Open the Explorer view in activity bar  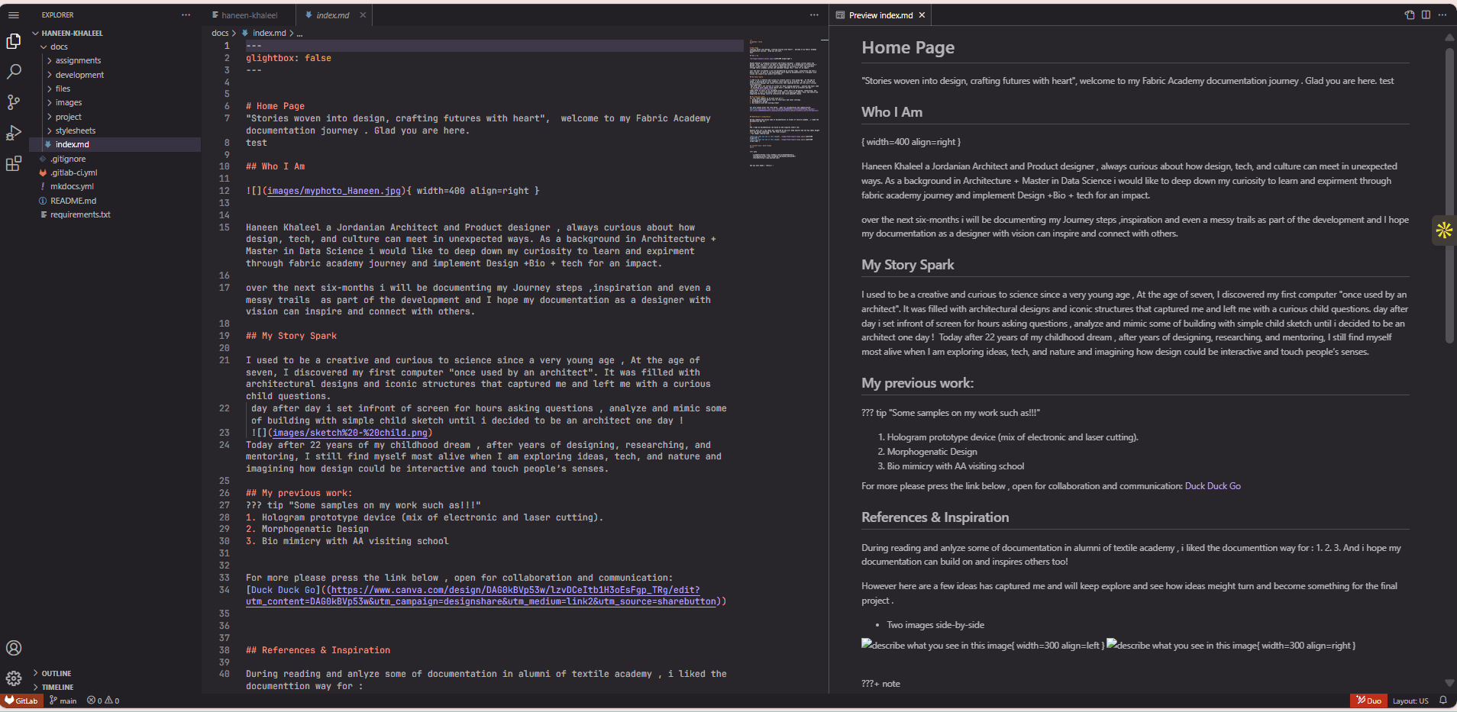tap(14, 41)
